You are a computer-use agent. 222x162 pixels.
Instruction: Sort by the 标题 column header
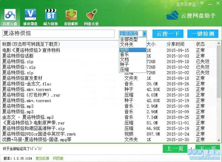point(31,44)
